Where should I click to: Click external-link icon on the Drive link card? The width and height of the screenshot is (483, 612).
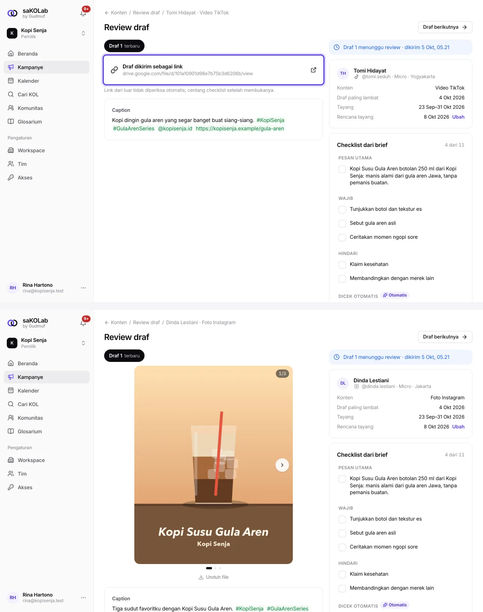point(313,70)
